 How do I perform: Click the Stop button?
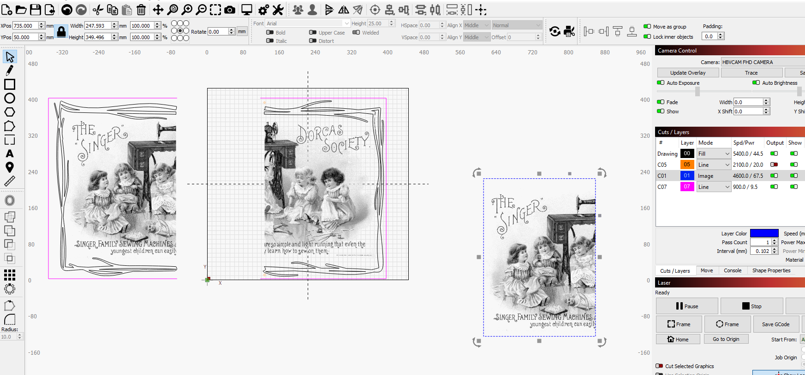point(751,306)
